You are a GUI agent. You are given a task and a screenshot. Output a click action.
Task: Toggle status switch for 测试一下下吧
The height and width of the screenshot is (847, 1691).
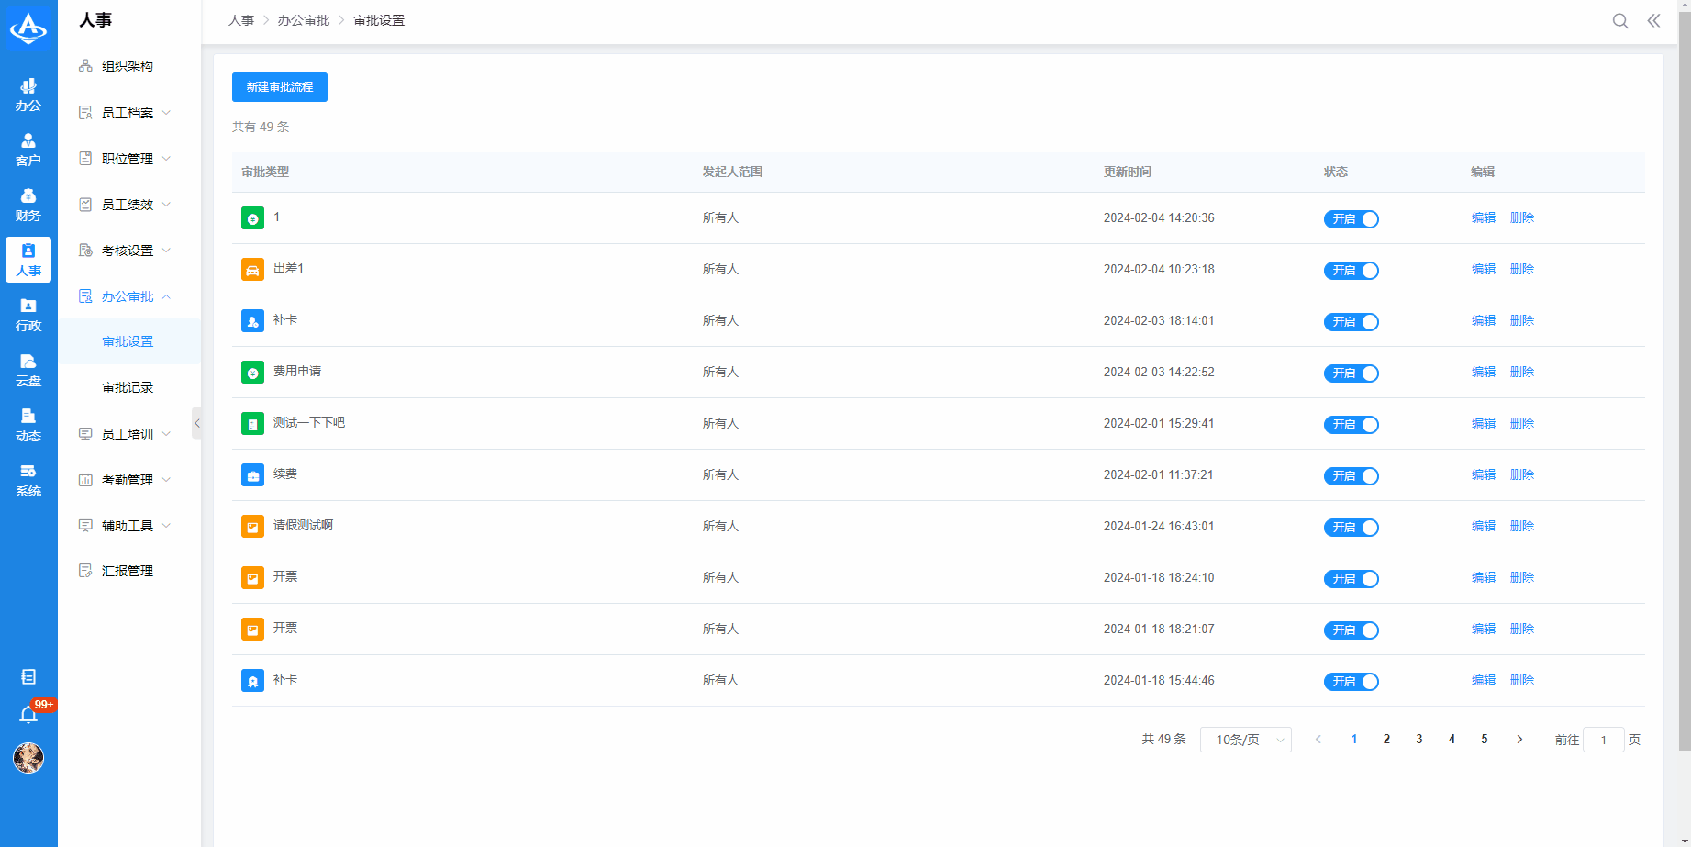(x=1351, y=425)
